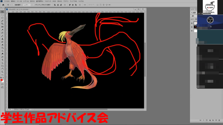Viewport: 223px width, 125px height.
Task: Swap foreground and background colors icon
Action: click(3, 78)
